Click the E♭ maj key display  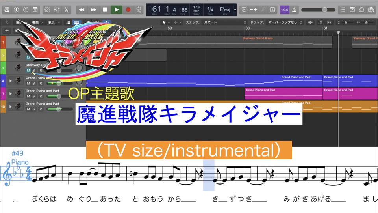pyautogui.click(x=225, y=9)
